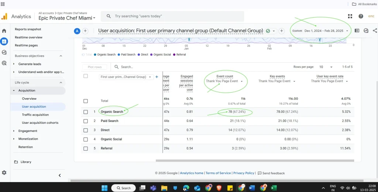Open Admin settings gear icon
Screen dimensions: 378x192
point(4,172)
